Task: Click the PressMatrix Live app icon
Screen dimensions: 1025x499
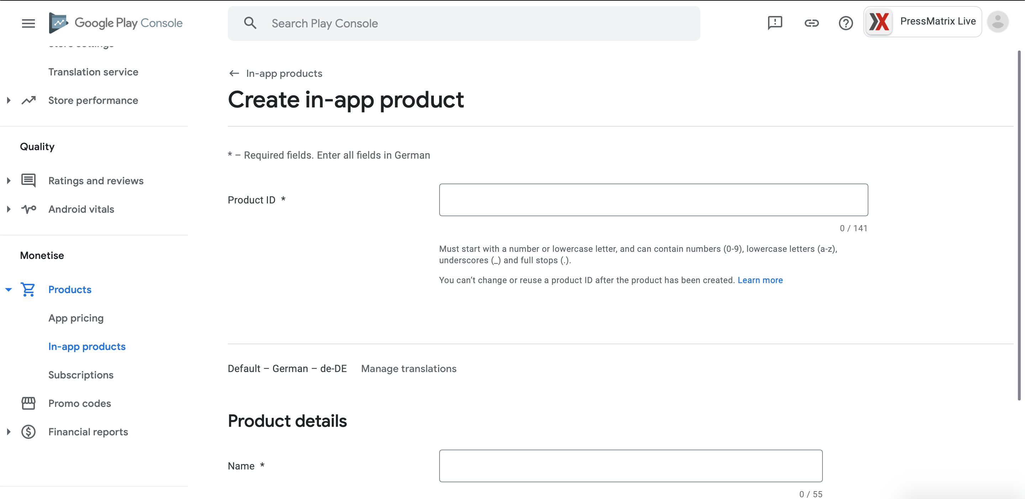Action: [x=879, y=22]
